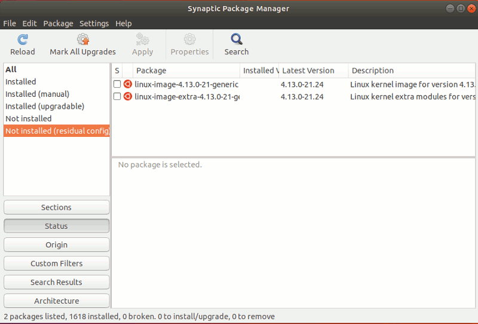Open the Settings menu
Screen dimensions: 478x324
[x=94, y=23]
